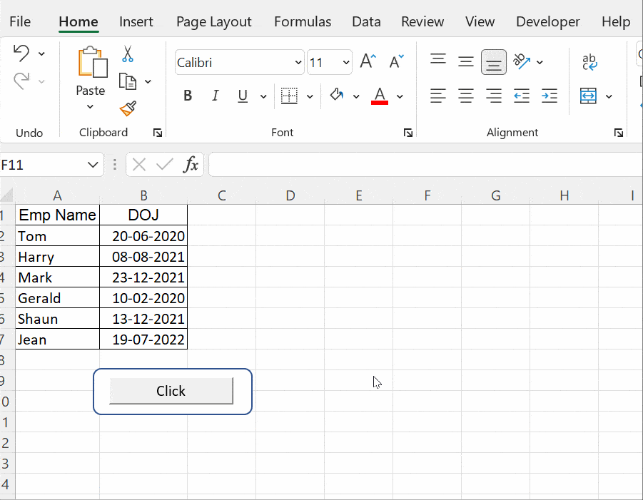Expand the font color palette arrow
The image size is (643, 500).
[x=400, y=97]
